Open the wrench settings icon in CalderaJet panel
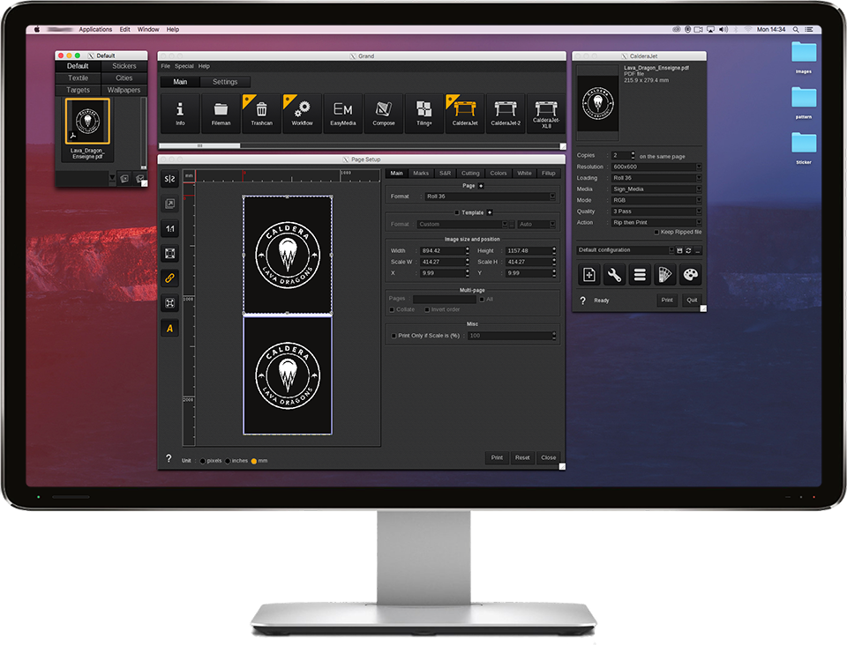The image size is (847, 645). click(614, 274)
